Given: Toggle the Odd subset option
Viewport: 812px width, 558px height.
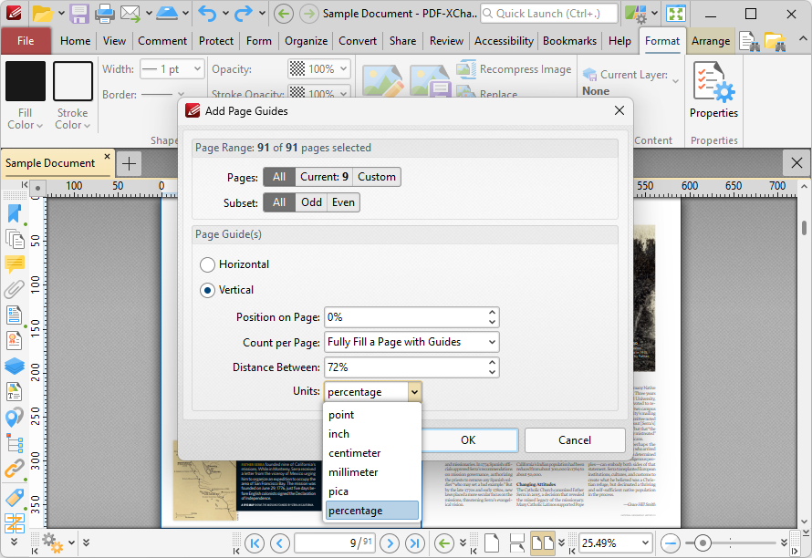Looking at the screenshot, I should pyautogui.click(x=311, y=202).
